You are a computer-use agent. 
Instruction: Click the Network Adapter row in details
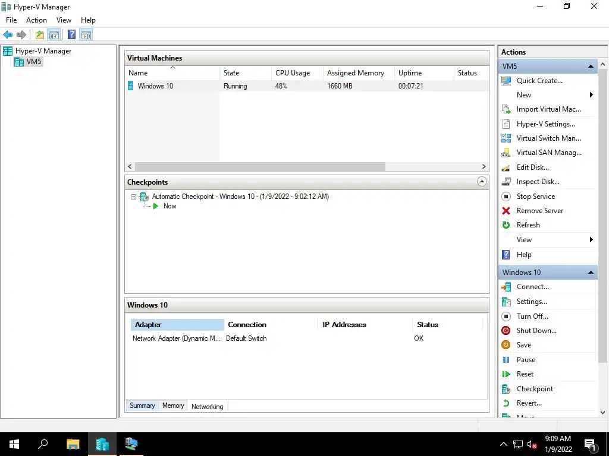(x=306, y=338)
